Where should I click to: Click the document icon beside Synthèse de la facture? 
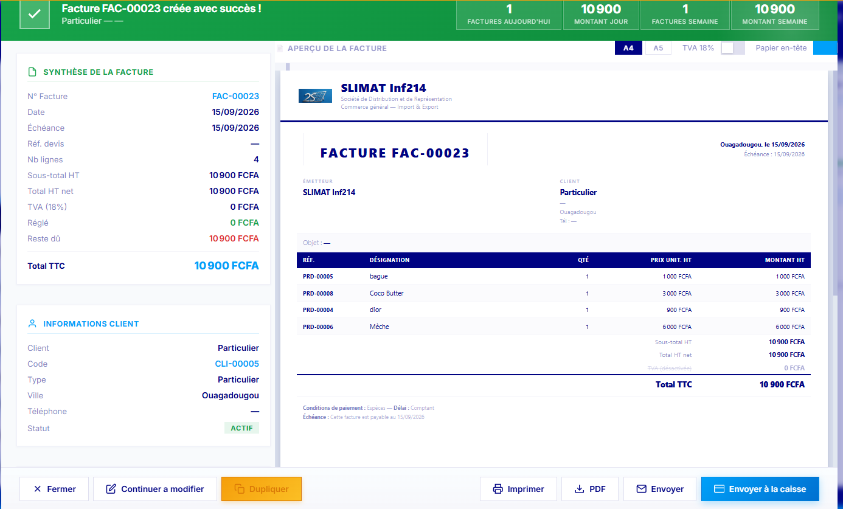click(32, 72)
